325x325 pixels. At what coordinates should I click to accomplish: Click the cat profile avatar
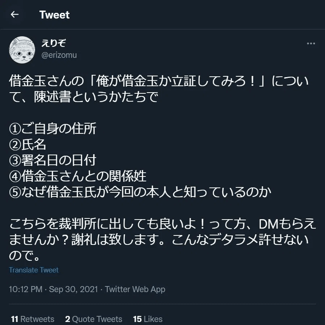pyautogui.click(x=22, y=50)
